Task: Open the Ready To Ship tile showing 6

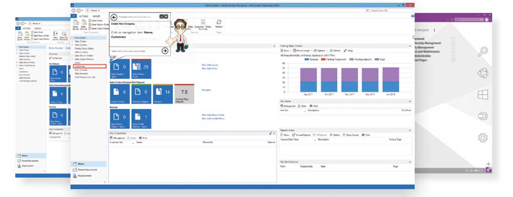Action: click(x=120, y=94)
